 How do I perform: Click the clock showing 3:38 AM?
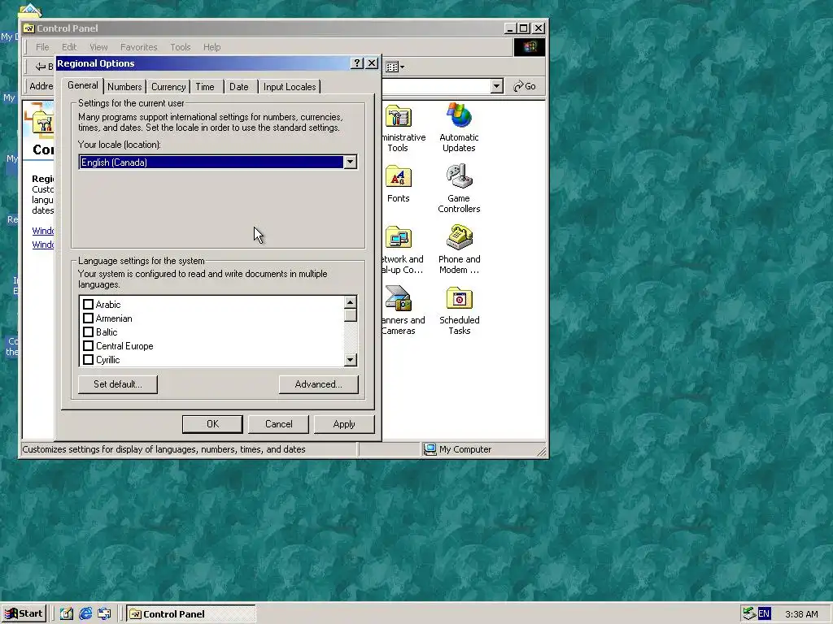[x=801, y=614]
